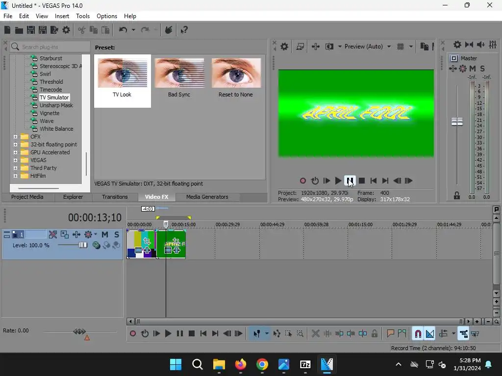Mute the Master bus
Screen dimensions: 502x376
click(x=473, y=69)
